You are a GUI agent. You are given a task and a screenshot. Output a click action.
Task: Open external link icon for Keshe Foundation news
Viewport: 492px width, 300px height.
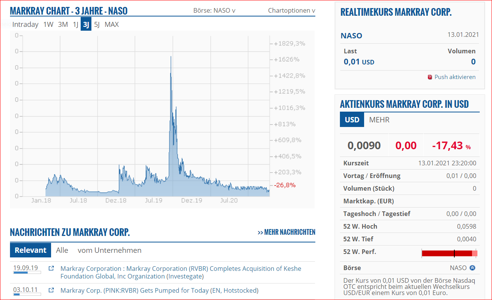pos(51,269)
